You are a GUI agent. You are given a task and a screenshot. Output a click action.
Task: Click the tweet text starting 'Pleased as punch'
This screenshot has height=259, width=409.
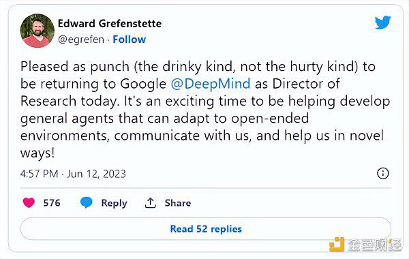pyautogui.click(x=205, y=110)
